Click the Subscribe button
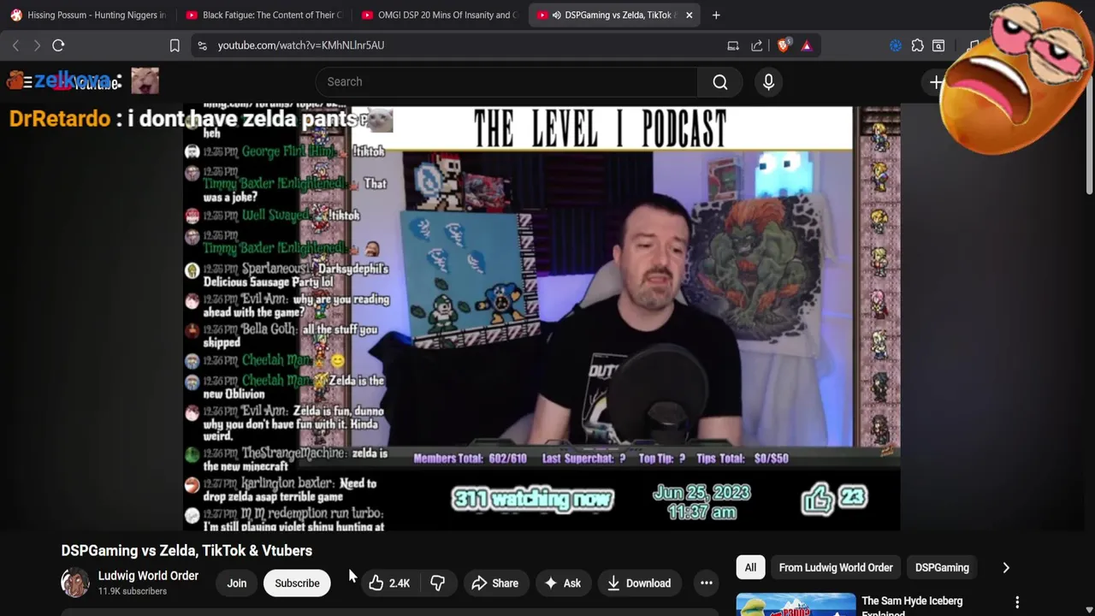The image size is (1095, 616). pos(297,583)
